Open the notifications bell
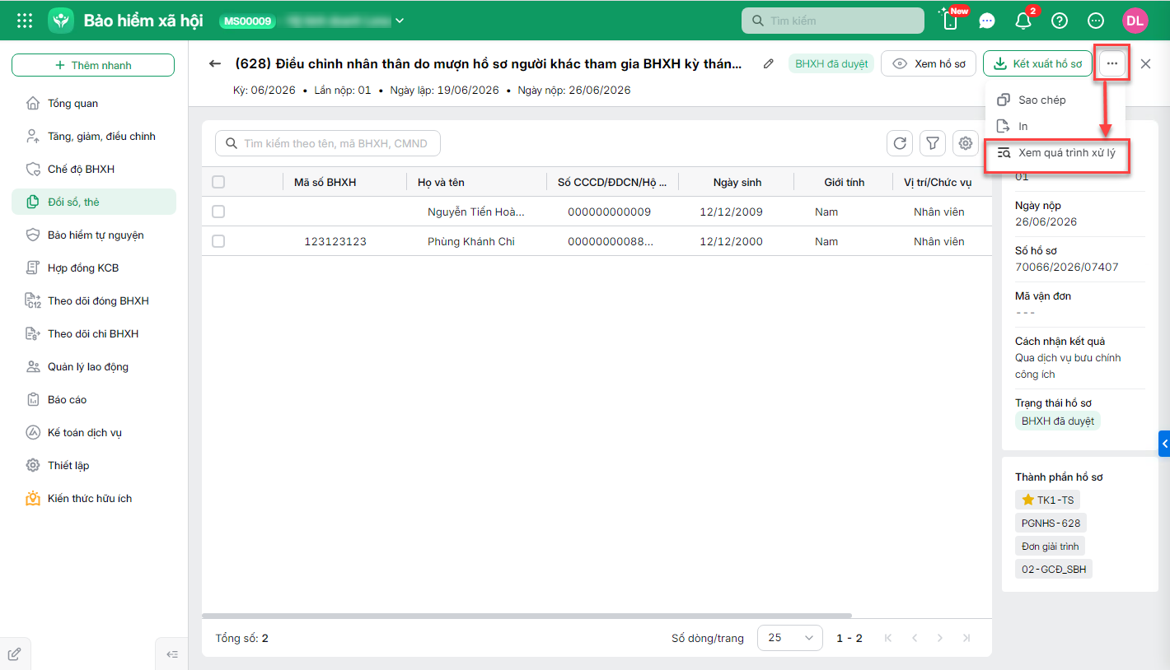The image size is (1170, 670). click(x=1023, y=21)
